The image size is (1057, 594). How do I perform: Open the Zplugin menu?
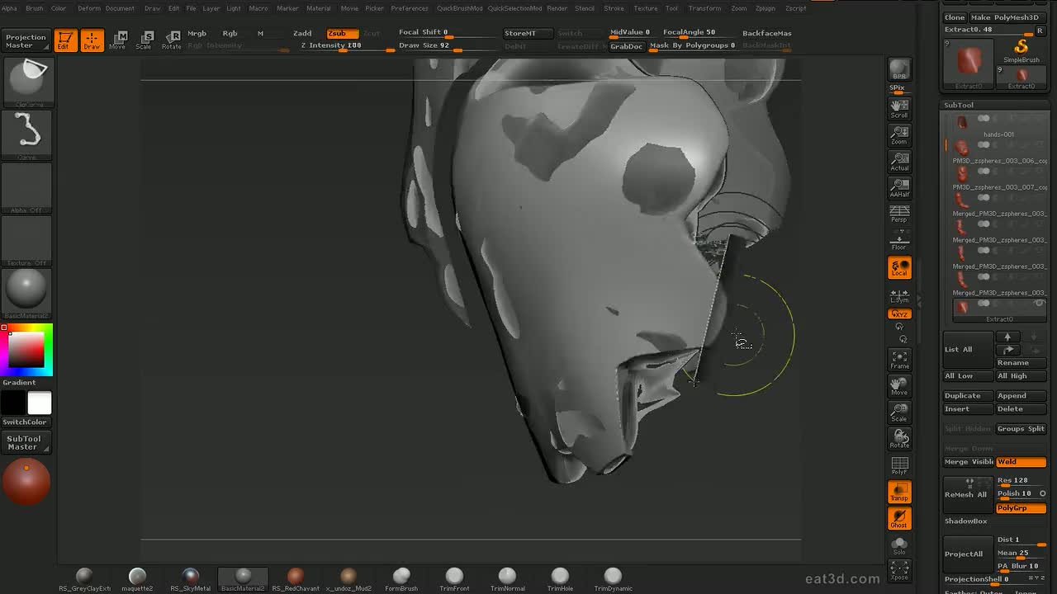[x=765, y=8]
